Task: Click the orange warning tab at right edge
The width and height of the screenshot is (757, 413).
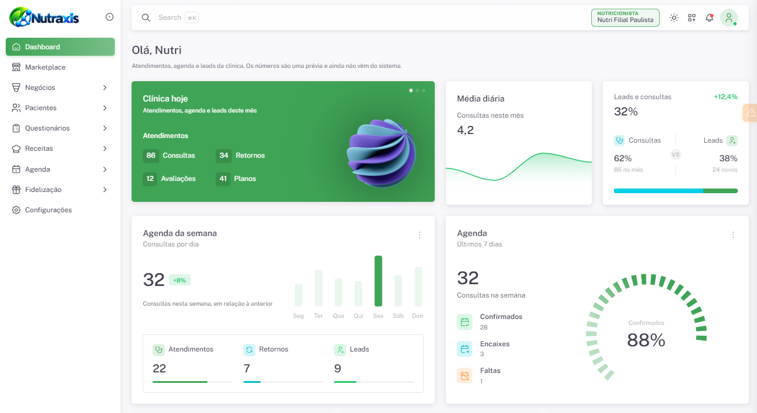Action: (750, 113)
